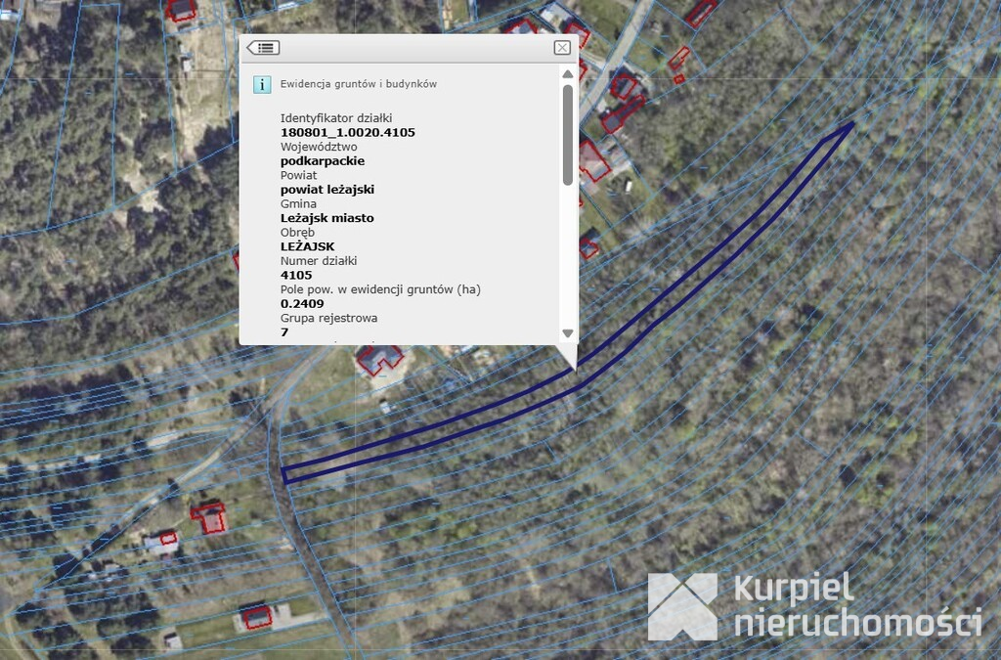
Task: Click the info icon beside Ewidencja gruntów
Action: [262, 84]
